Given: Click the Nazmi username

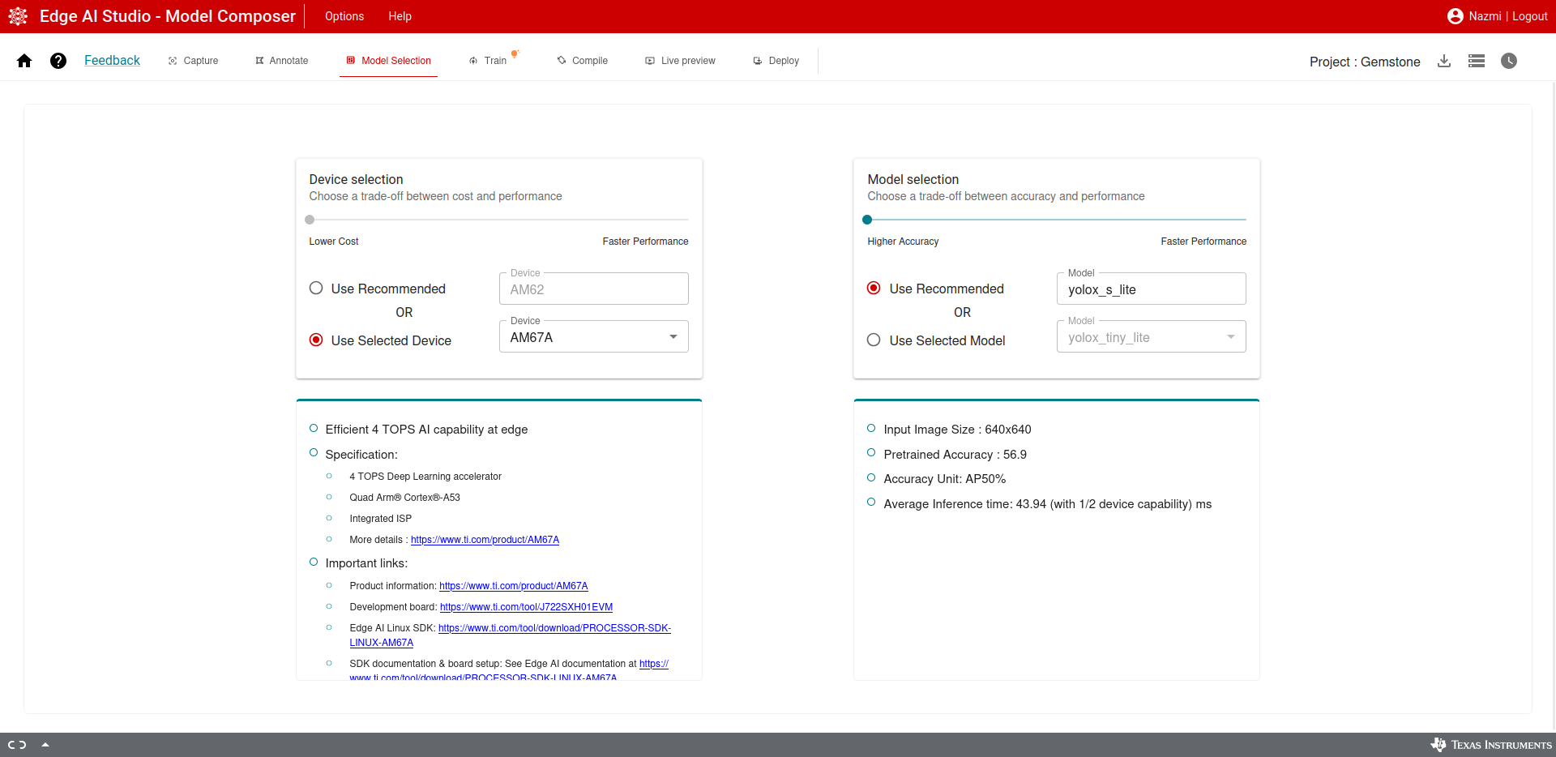Looking at the screenshot, I should (1485, 16).
